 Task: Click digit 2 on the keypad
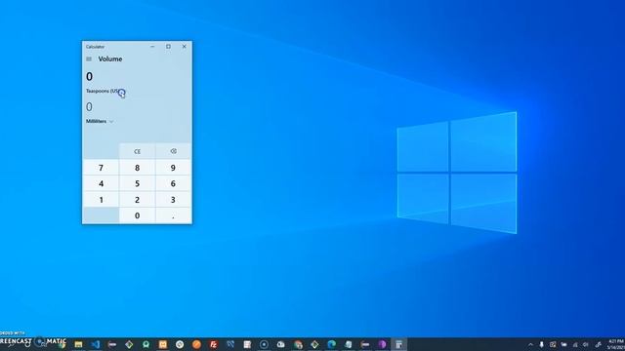coord(137,199)
